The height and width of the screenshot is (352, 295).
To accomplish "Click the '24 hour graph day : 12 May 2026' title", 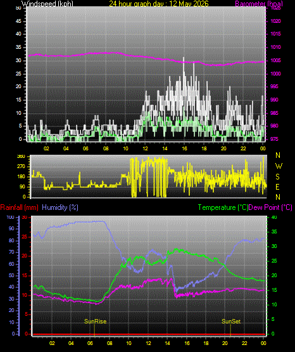I will pos(159,4).
